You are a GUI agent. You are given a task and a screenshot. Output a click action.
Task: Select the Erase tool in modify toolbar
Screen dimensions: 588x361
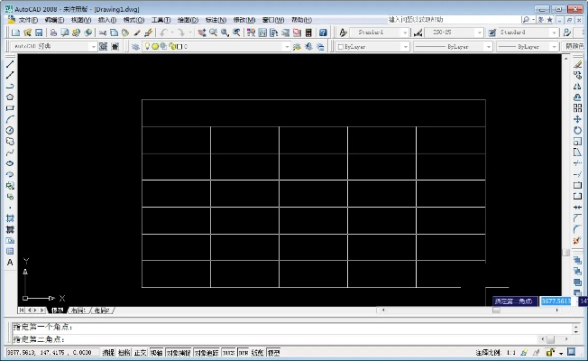click(x=577, y=64)
